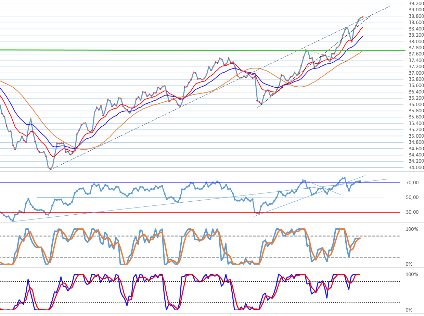The height and width of the screenshot is (316, 424).
Task: Select the 37.400 price axis label
Action: (x=417, y=60)
